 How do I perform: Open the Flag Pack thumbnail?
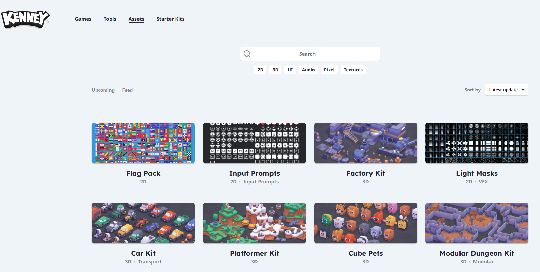click(143, 143)
